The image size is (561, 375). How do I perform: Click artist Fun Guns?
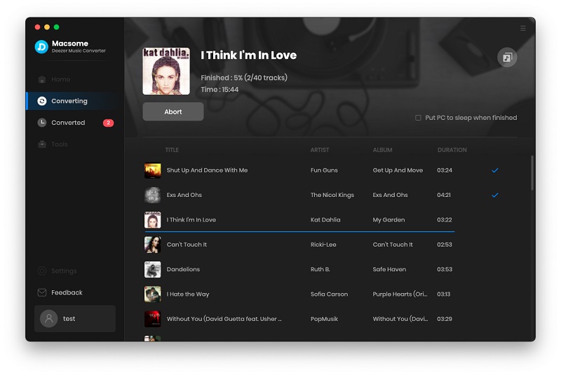click(324, 170)
